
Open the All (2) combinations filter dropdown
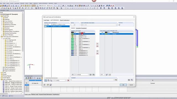coord(65,80)
